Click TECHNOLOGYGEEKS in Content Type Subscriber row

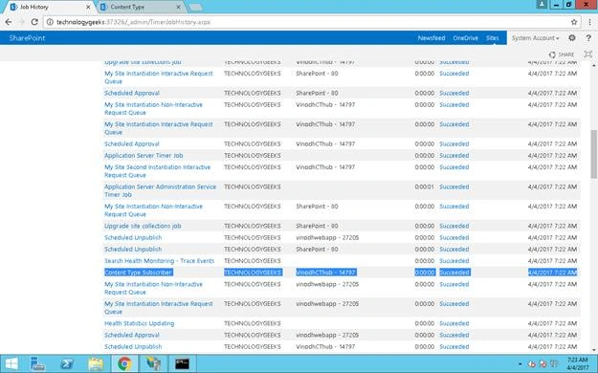pyautogui.click(x=253, y=273)
